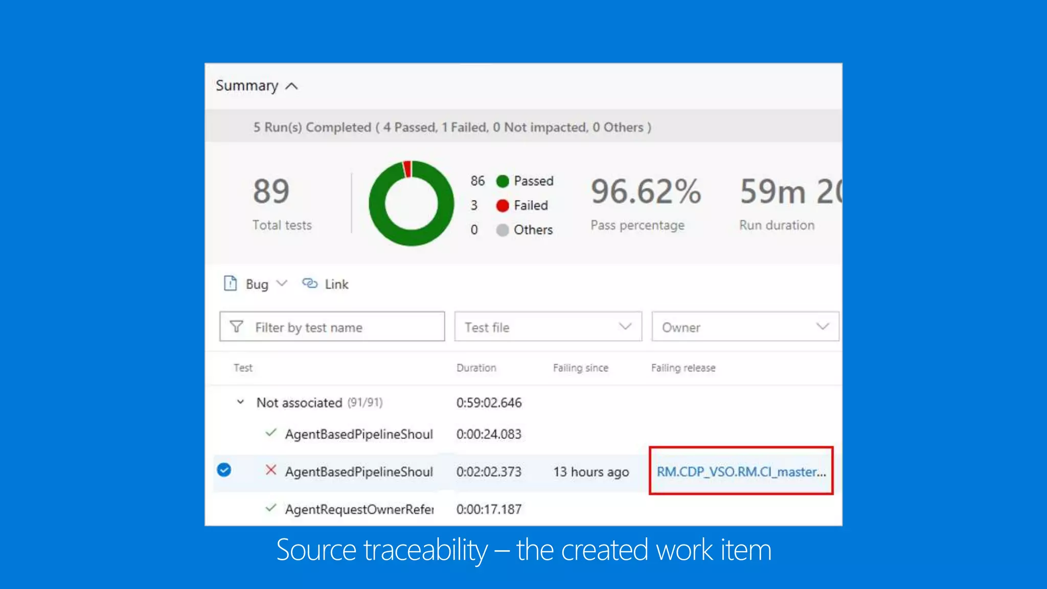The width and height of the screenshot is (1047, 589).
Task: Focus the Filter by test name field
Action: pos(332,326)
